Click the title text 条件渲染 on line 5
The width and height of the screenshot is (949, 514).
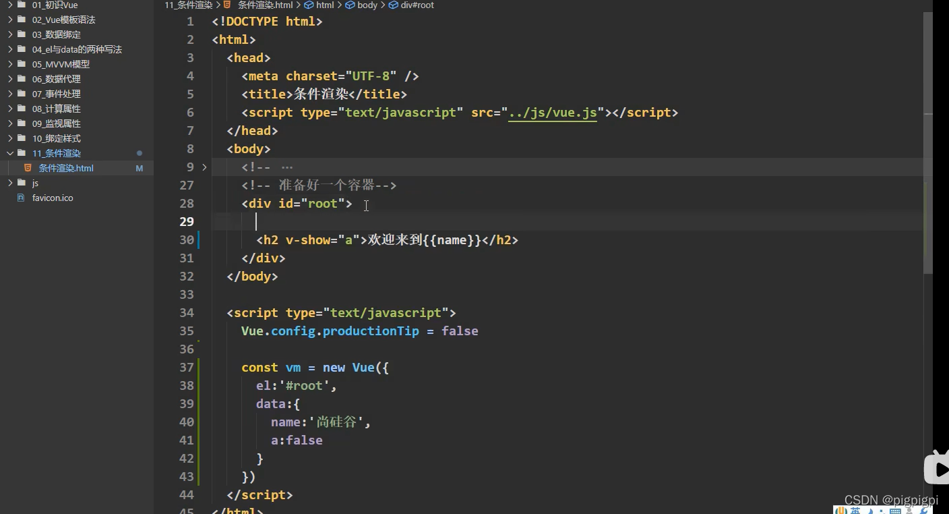tap(322, 94)
